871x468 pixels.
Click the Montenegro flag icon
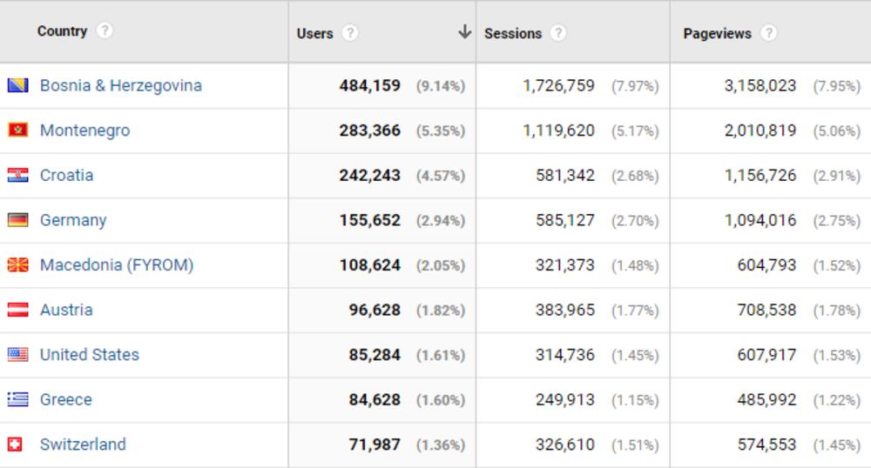point(17,130)
